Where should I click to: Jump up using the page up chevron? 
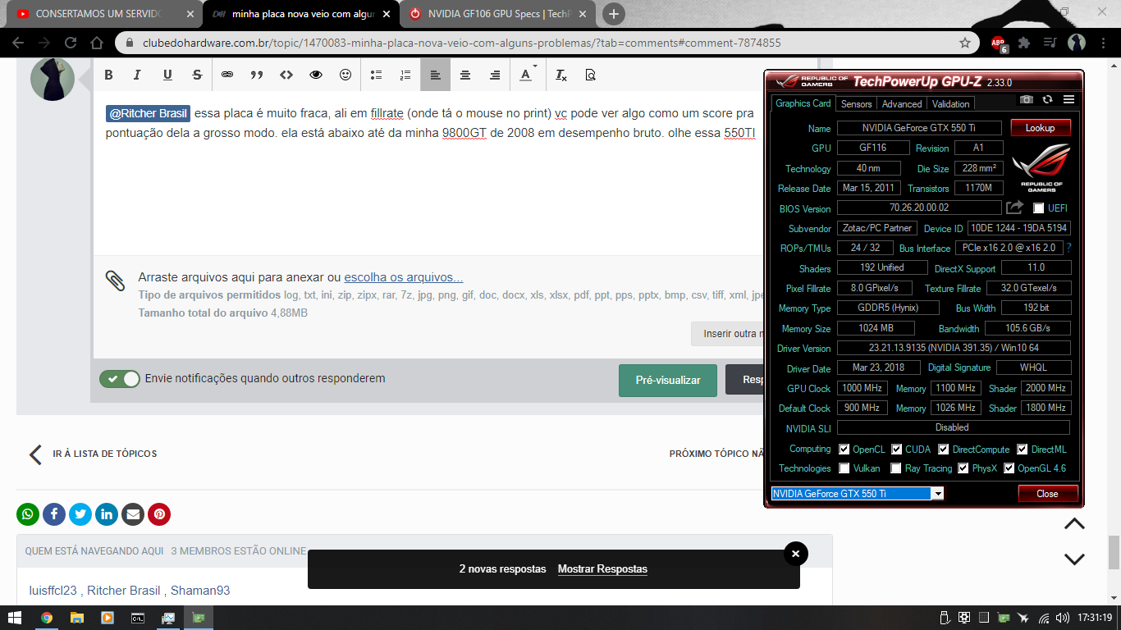(x=1074, y=524)
